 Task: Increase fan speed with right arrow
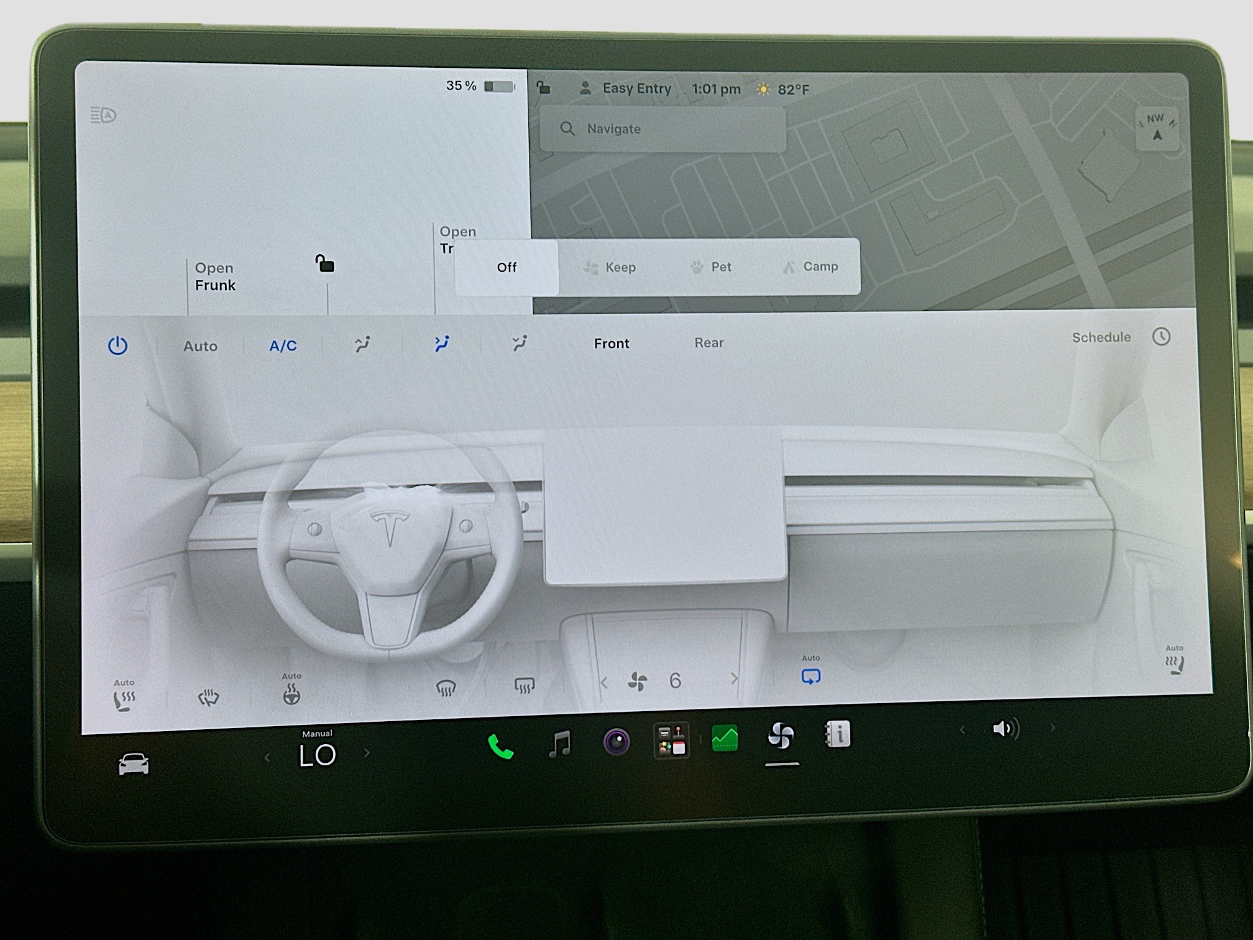pos(734,678)
